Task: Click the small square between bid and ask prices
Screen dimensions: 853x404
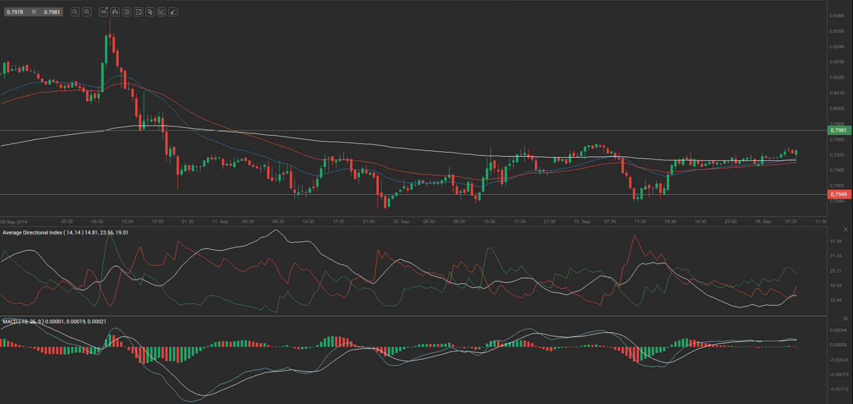Action: [34, 12]
